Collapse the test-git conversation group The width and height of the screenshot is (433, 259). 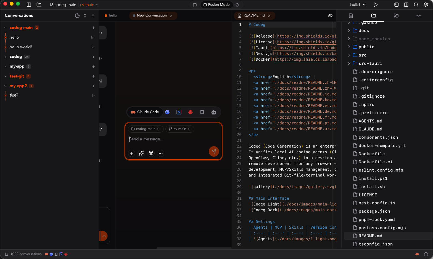[6, 76]
